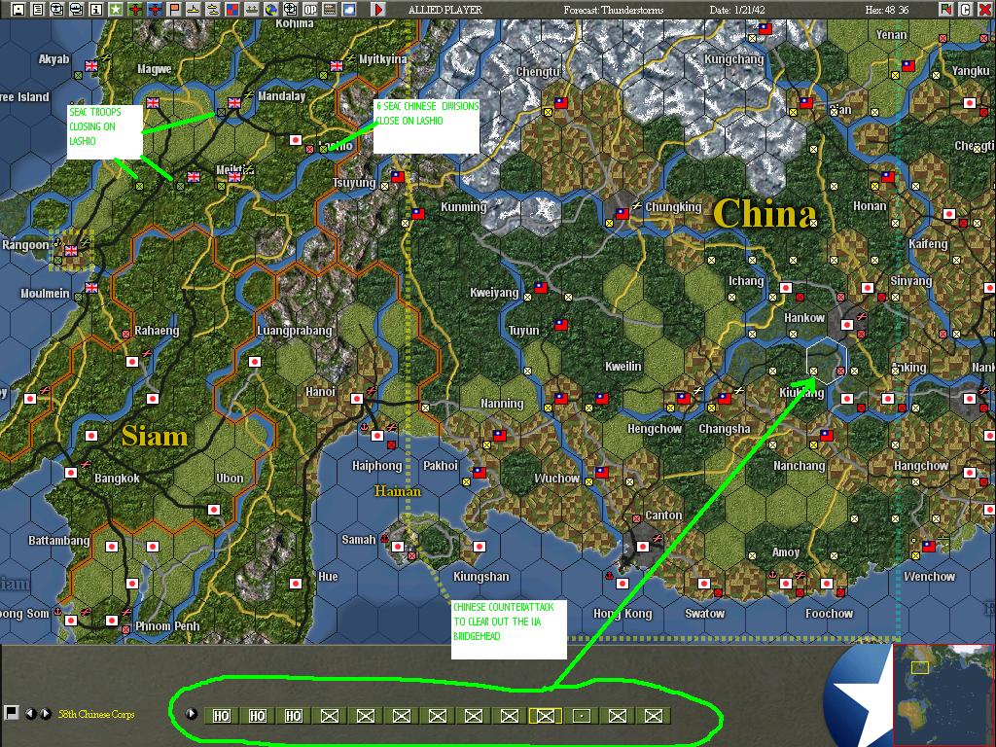The width and height of the screenshot is (996, 747).
Task: Select the Chinese flag at Chungking
Action: (622, 213)
